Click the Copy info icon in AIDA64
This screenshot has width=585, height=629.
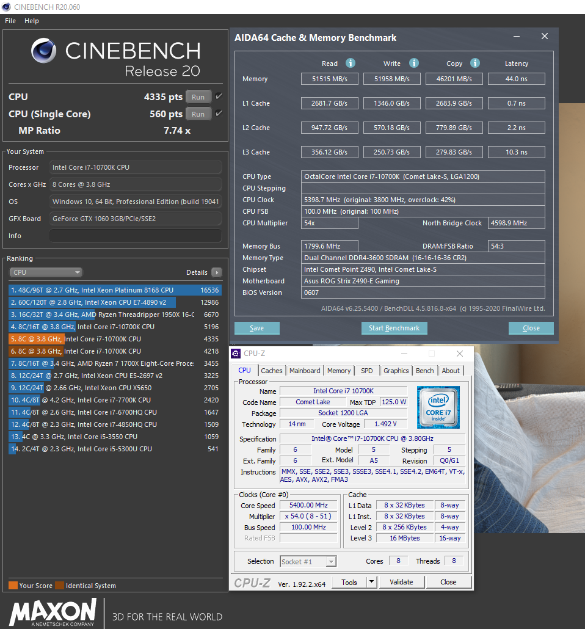475,63
